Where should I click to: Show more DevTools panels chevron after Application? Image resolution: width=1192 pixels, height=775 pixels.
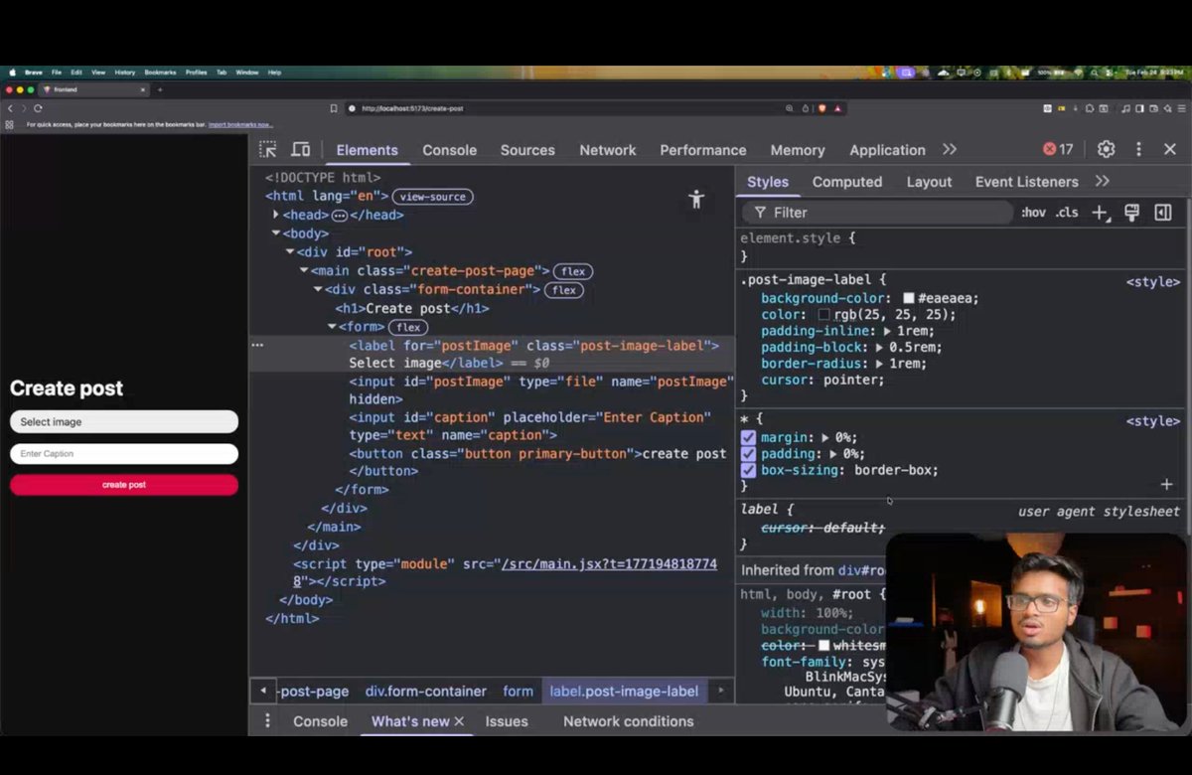[950, 149]
